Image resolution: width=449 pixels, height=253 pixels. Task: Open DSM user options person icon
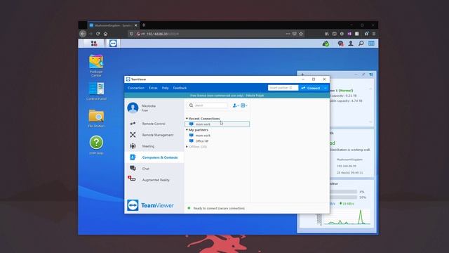pos(351,44)
